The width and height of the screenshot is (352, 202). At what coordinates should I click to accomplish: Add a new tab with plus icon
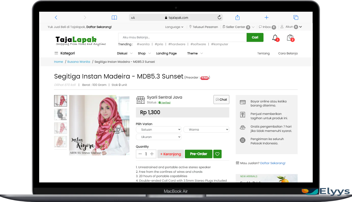[267, 18]
